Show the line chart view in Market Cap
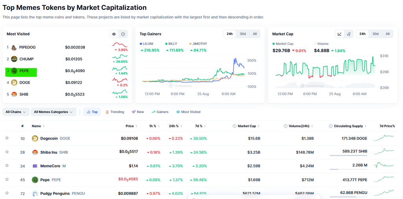 (x=340, y=34)
